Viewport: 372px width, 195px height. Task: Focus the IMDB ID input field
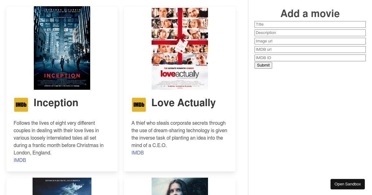[x=310, y=58]
